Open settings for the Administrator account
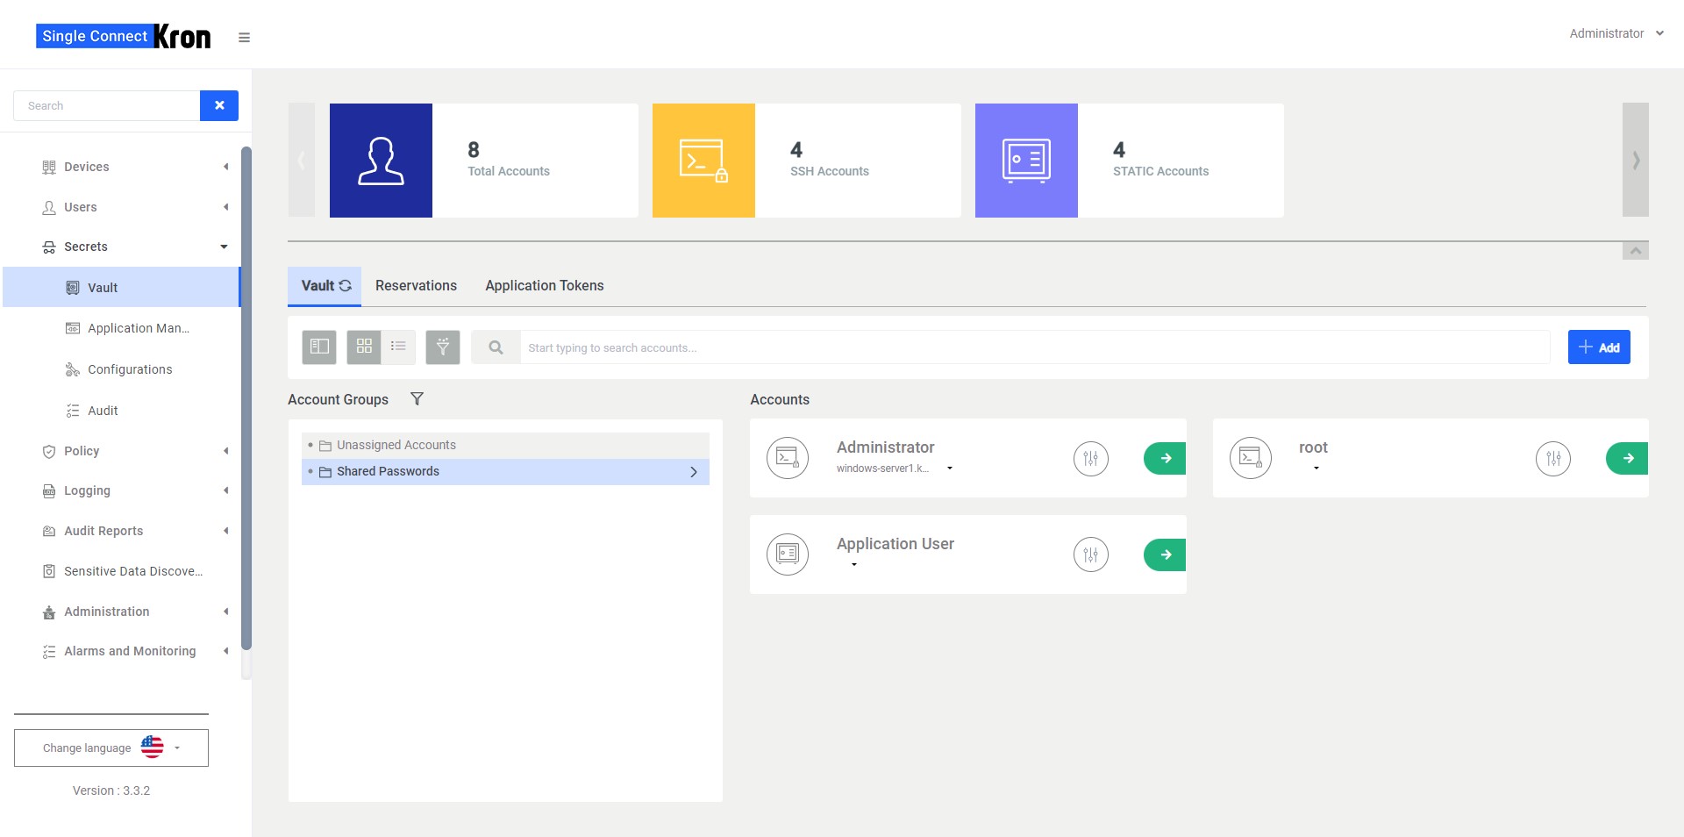The height and width of the screenshot is (837, 1684). click(1090, 457)
